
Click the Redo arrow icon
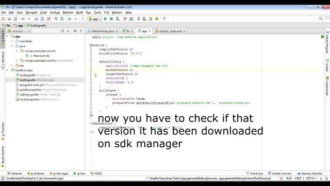(29, 19)
